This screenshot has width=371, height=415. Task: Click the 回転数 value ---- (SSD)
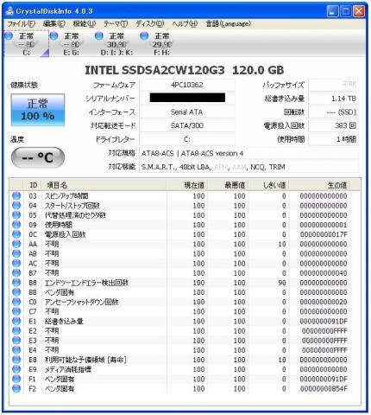click(333, 112)
